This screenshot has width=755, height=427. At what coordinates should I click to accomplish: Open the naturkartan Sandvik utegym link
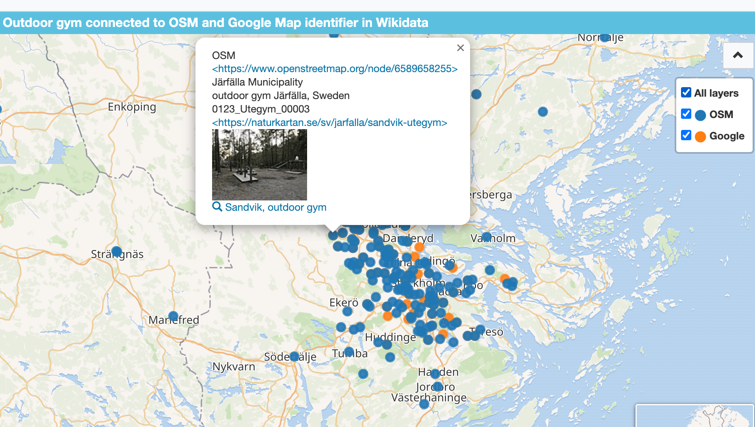[x=329, y=122]
